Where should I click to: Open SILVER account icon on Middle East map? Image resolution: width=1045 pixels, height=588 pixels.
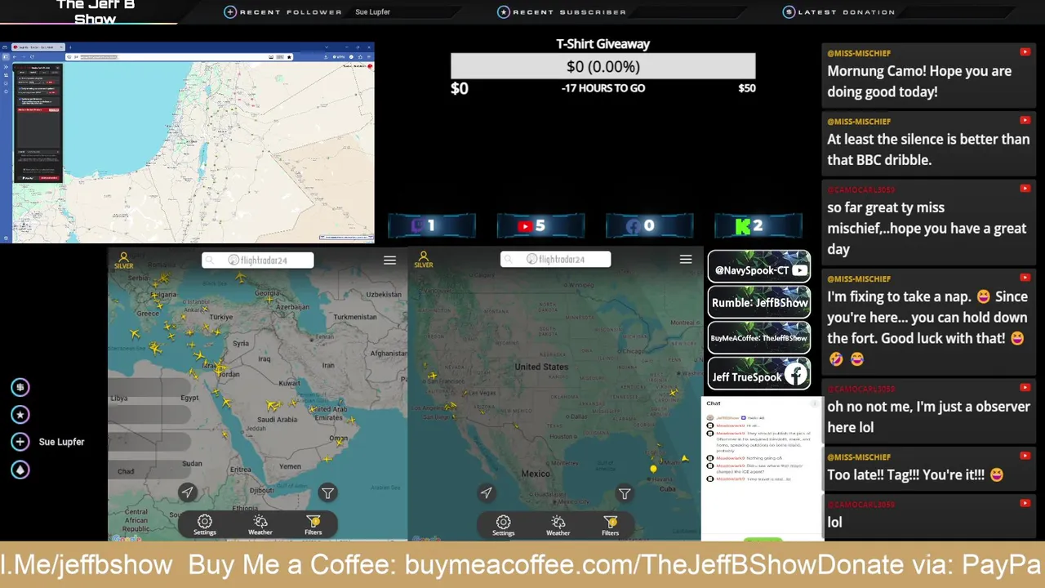(124, 260)
